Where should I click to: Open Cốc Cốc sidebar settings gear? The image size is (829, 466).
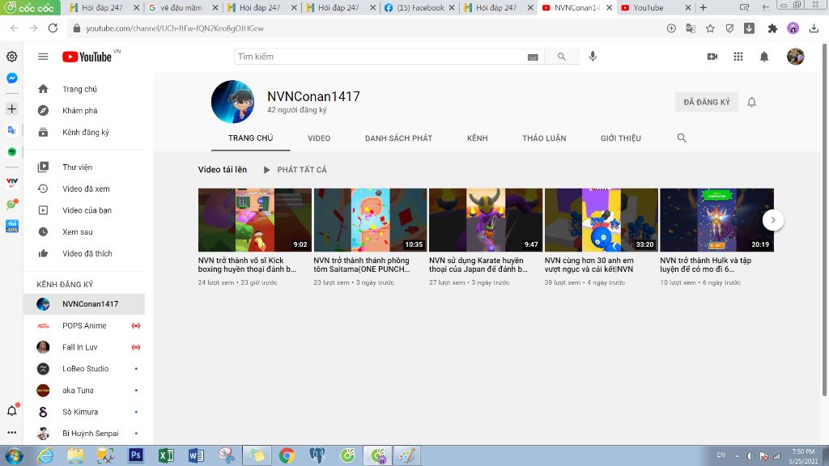pos(11,57)
